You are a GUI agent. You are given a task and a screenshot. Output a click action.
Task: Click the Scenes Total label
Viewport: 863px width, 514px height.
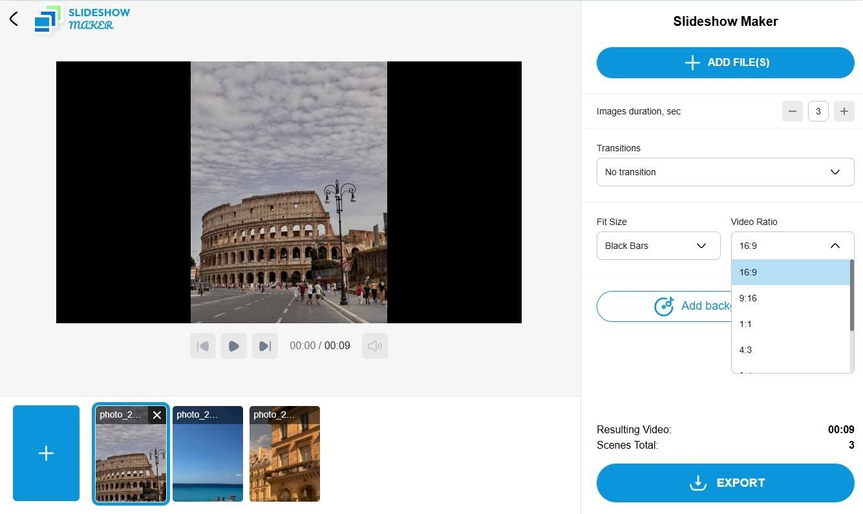point(627,445)
